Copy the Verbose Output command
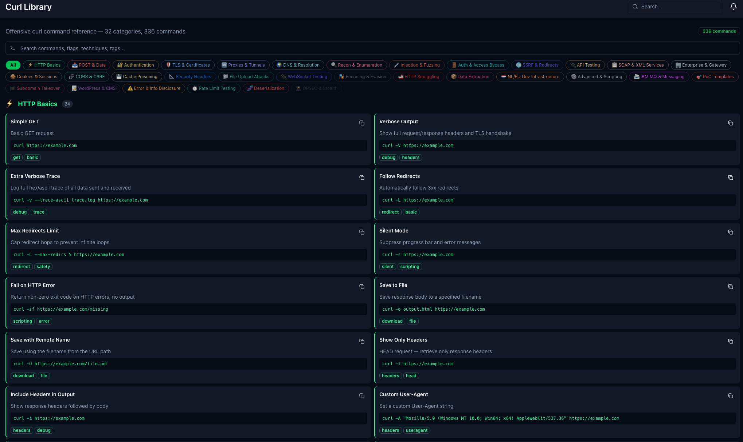 [x=731, y=123]
